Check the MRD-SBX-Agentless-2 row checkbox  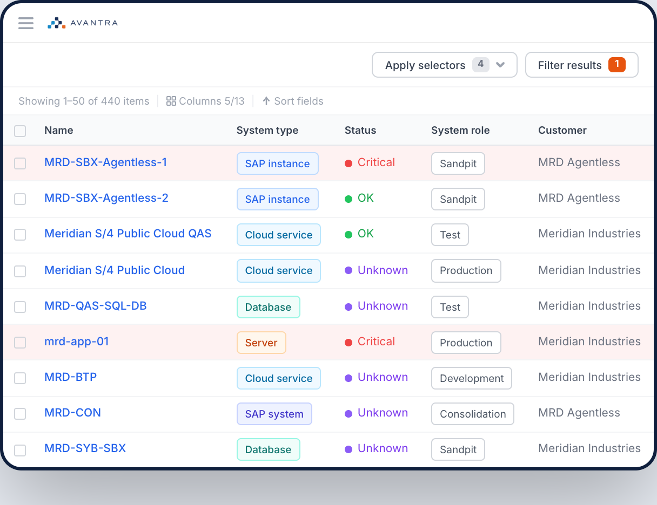[20, 199]
